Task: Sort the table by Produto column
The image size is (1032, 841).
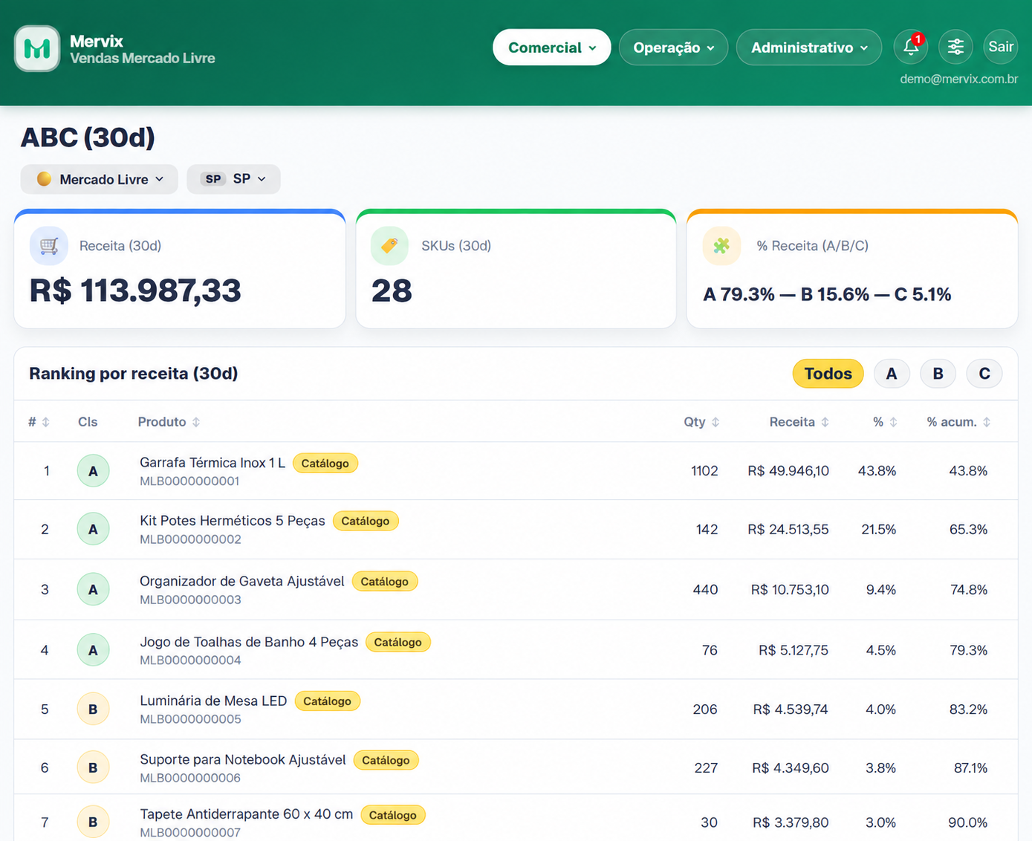Action: click(169, 422)
